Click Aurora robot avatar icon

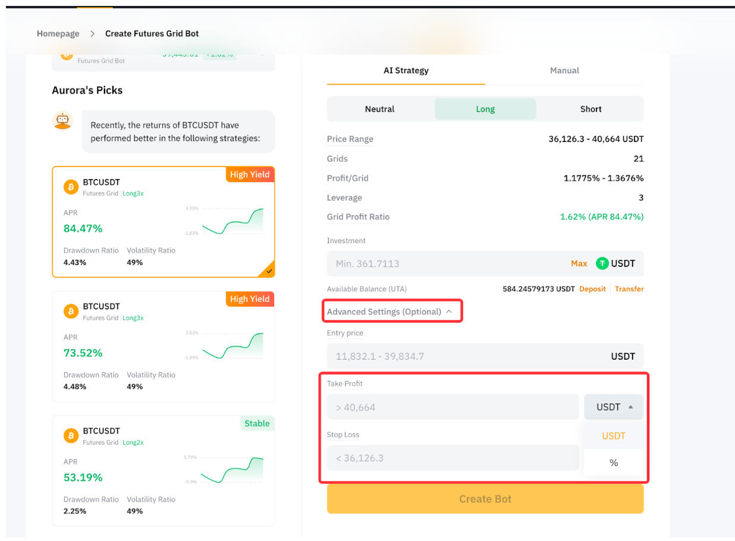62,121
